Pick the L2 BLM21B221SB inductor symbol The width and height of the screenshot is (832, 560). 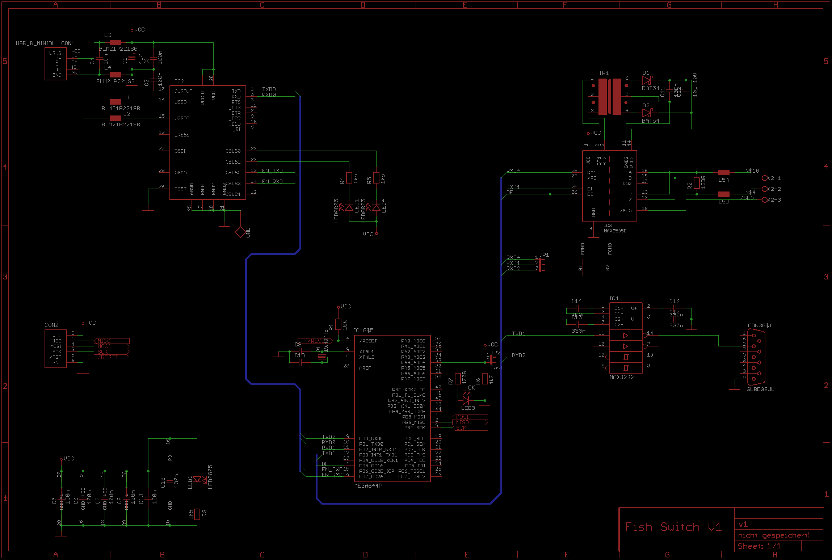115,118
